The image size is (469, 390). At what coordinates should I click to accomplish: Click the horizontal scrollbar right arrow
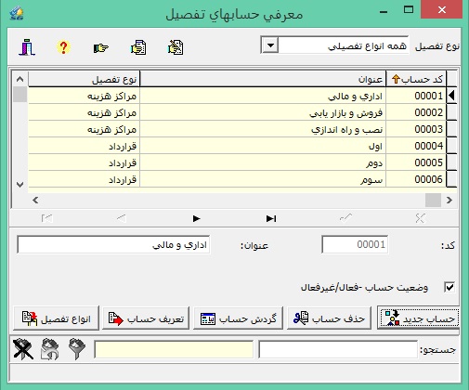(449, 201)
